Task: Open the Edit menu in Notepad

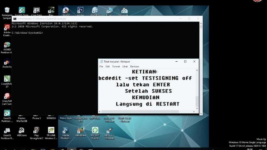Action: [x=108, y=67]
